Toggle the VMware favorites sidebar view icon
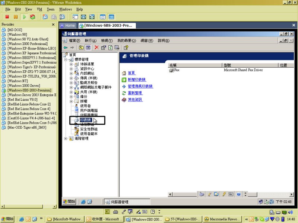The image size is (298, 223). coord(75,17)
